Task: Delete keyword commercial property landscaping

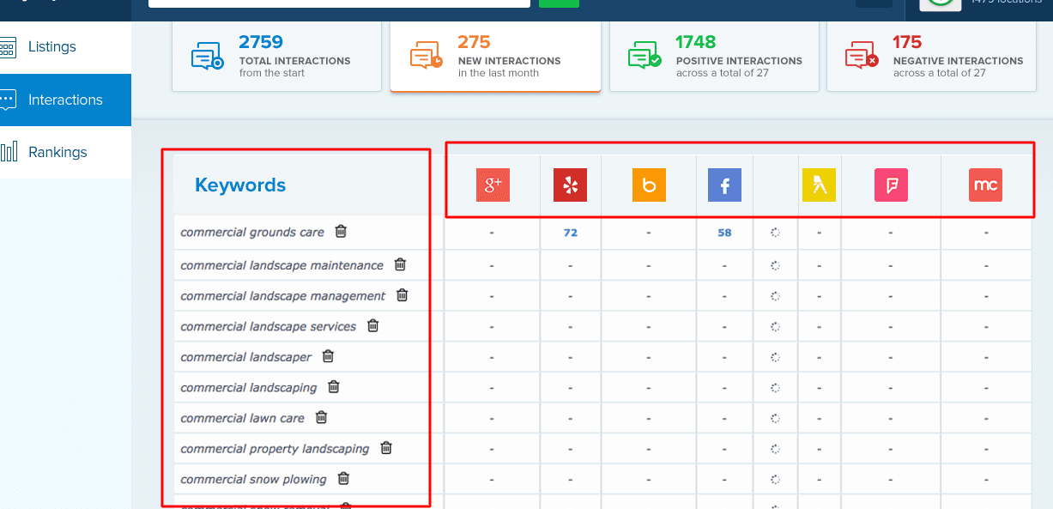Action: 386,447
